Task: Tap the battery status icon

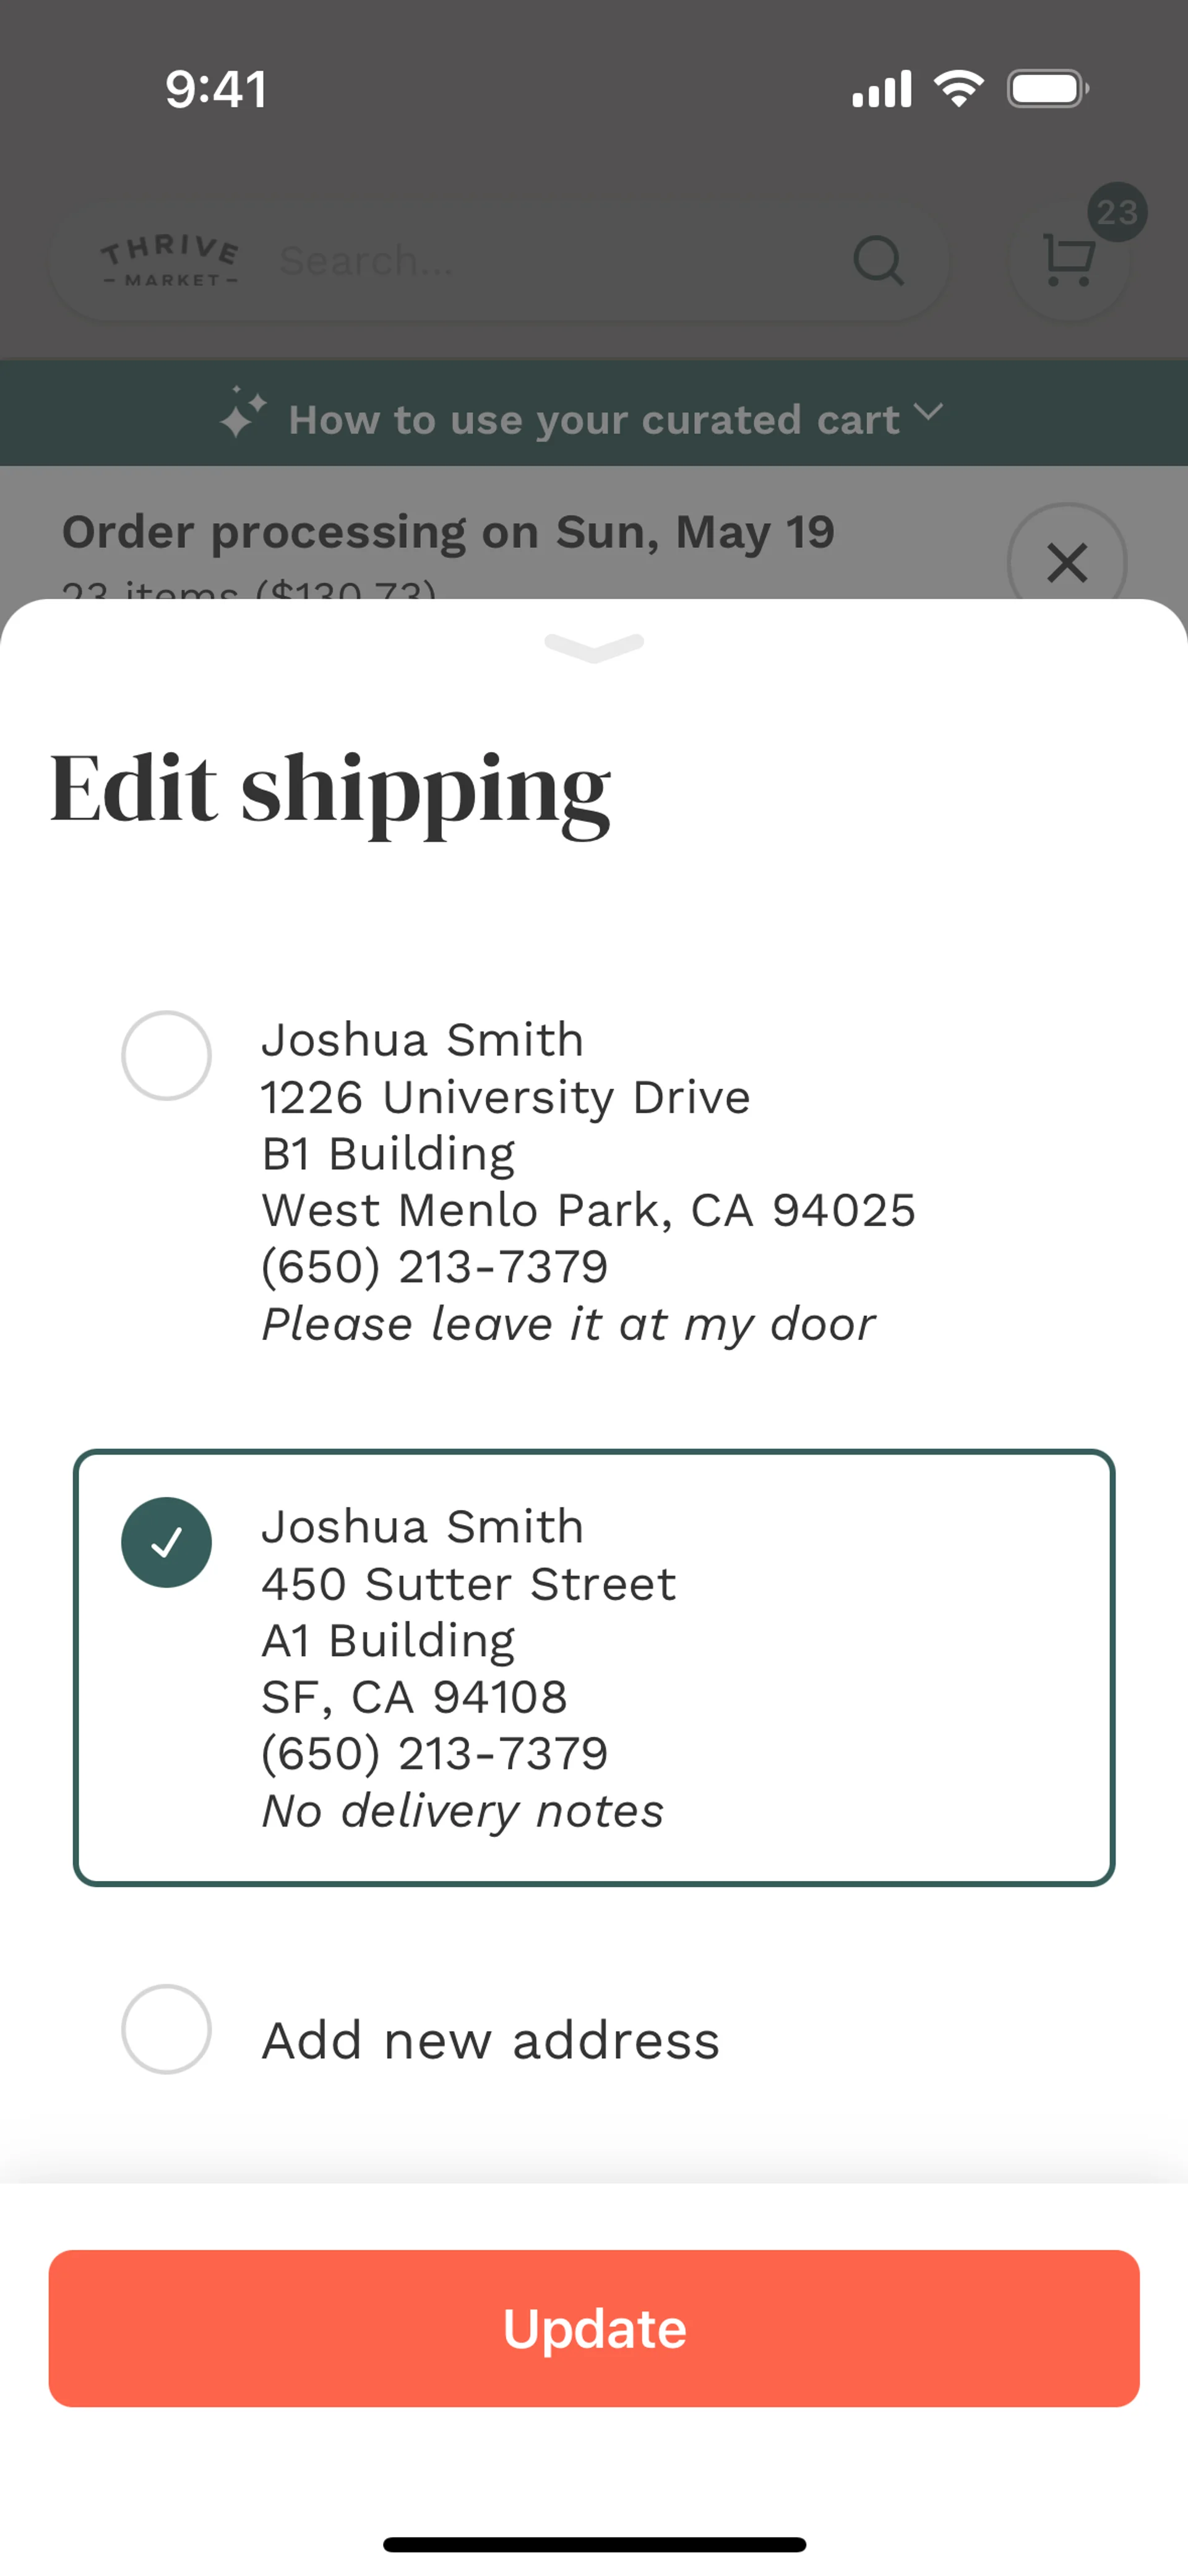Action: (x=1047, y=89)
